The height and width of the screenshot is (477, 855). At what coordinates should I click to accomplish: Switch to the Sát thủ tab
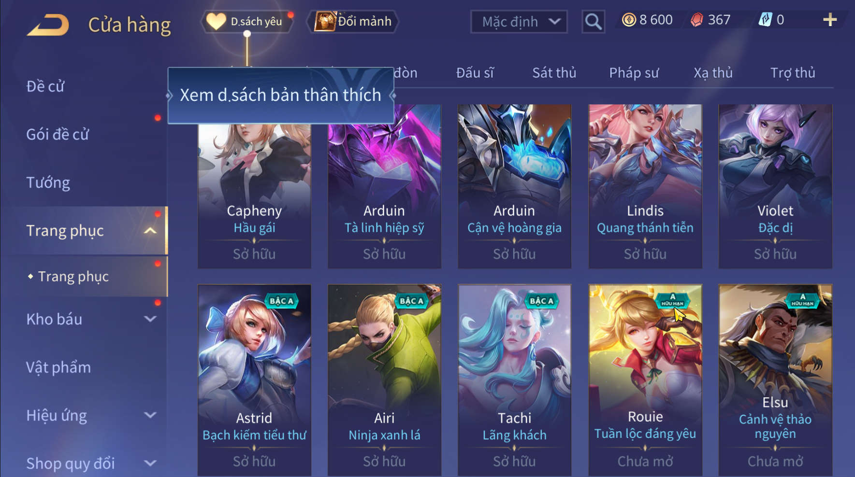pos(554,73)
